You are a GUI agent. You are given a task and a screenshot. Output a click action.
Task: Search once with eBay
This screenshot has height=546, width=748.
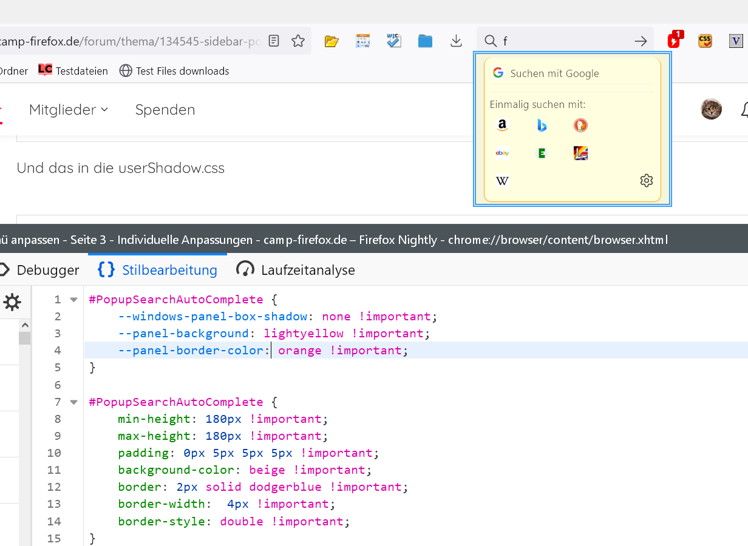[502, 153]
